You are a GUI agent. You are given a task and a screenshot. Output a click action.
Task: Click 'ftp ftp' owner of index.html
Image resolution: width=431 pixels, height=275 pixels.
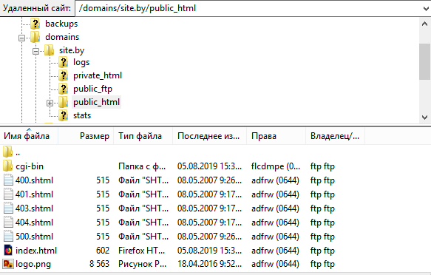(322, 251)
